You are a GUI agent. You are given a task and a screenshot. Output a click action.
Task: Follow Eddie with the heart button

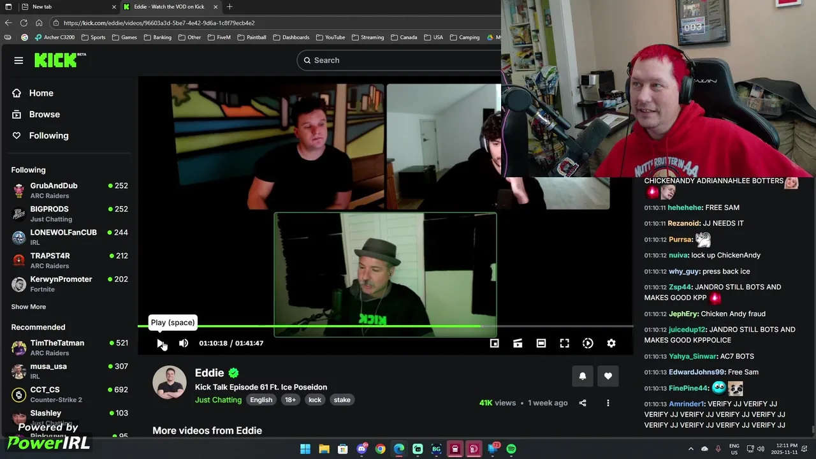608,376
